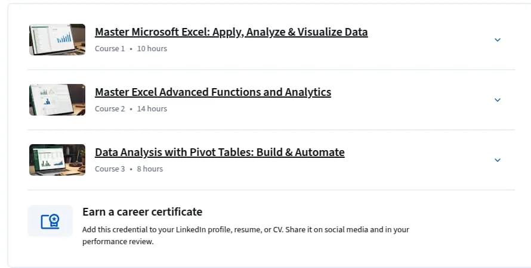Open the Excel Advanced Functions course thumbnail
The image size is (531, 268).
coord(57,99)
